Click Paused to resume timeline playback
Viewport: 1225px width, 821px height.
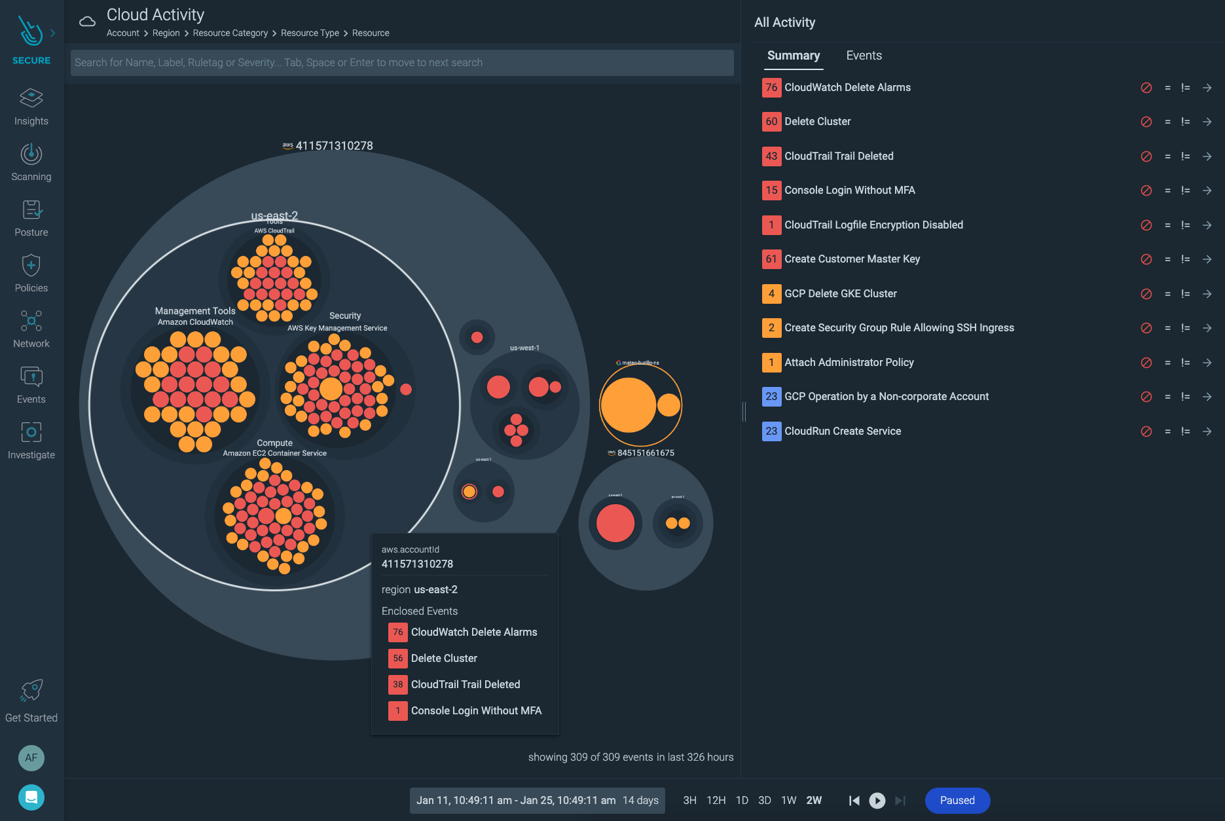(x=957, y=800)
